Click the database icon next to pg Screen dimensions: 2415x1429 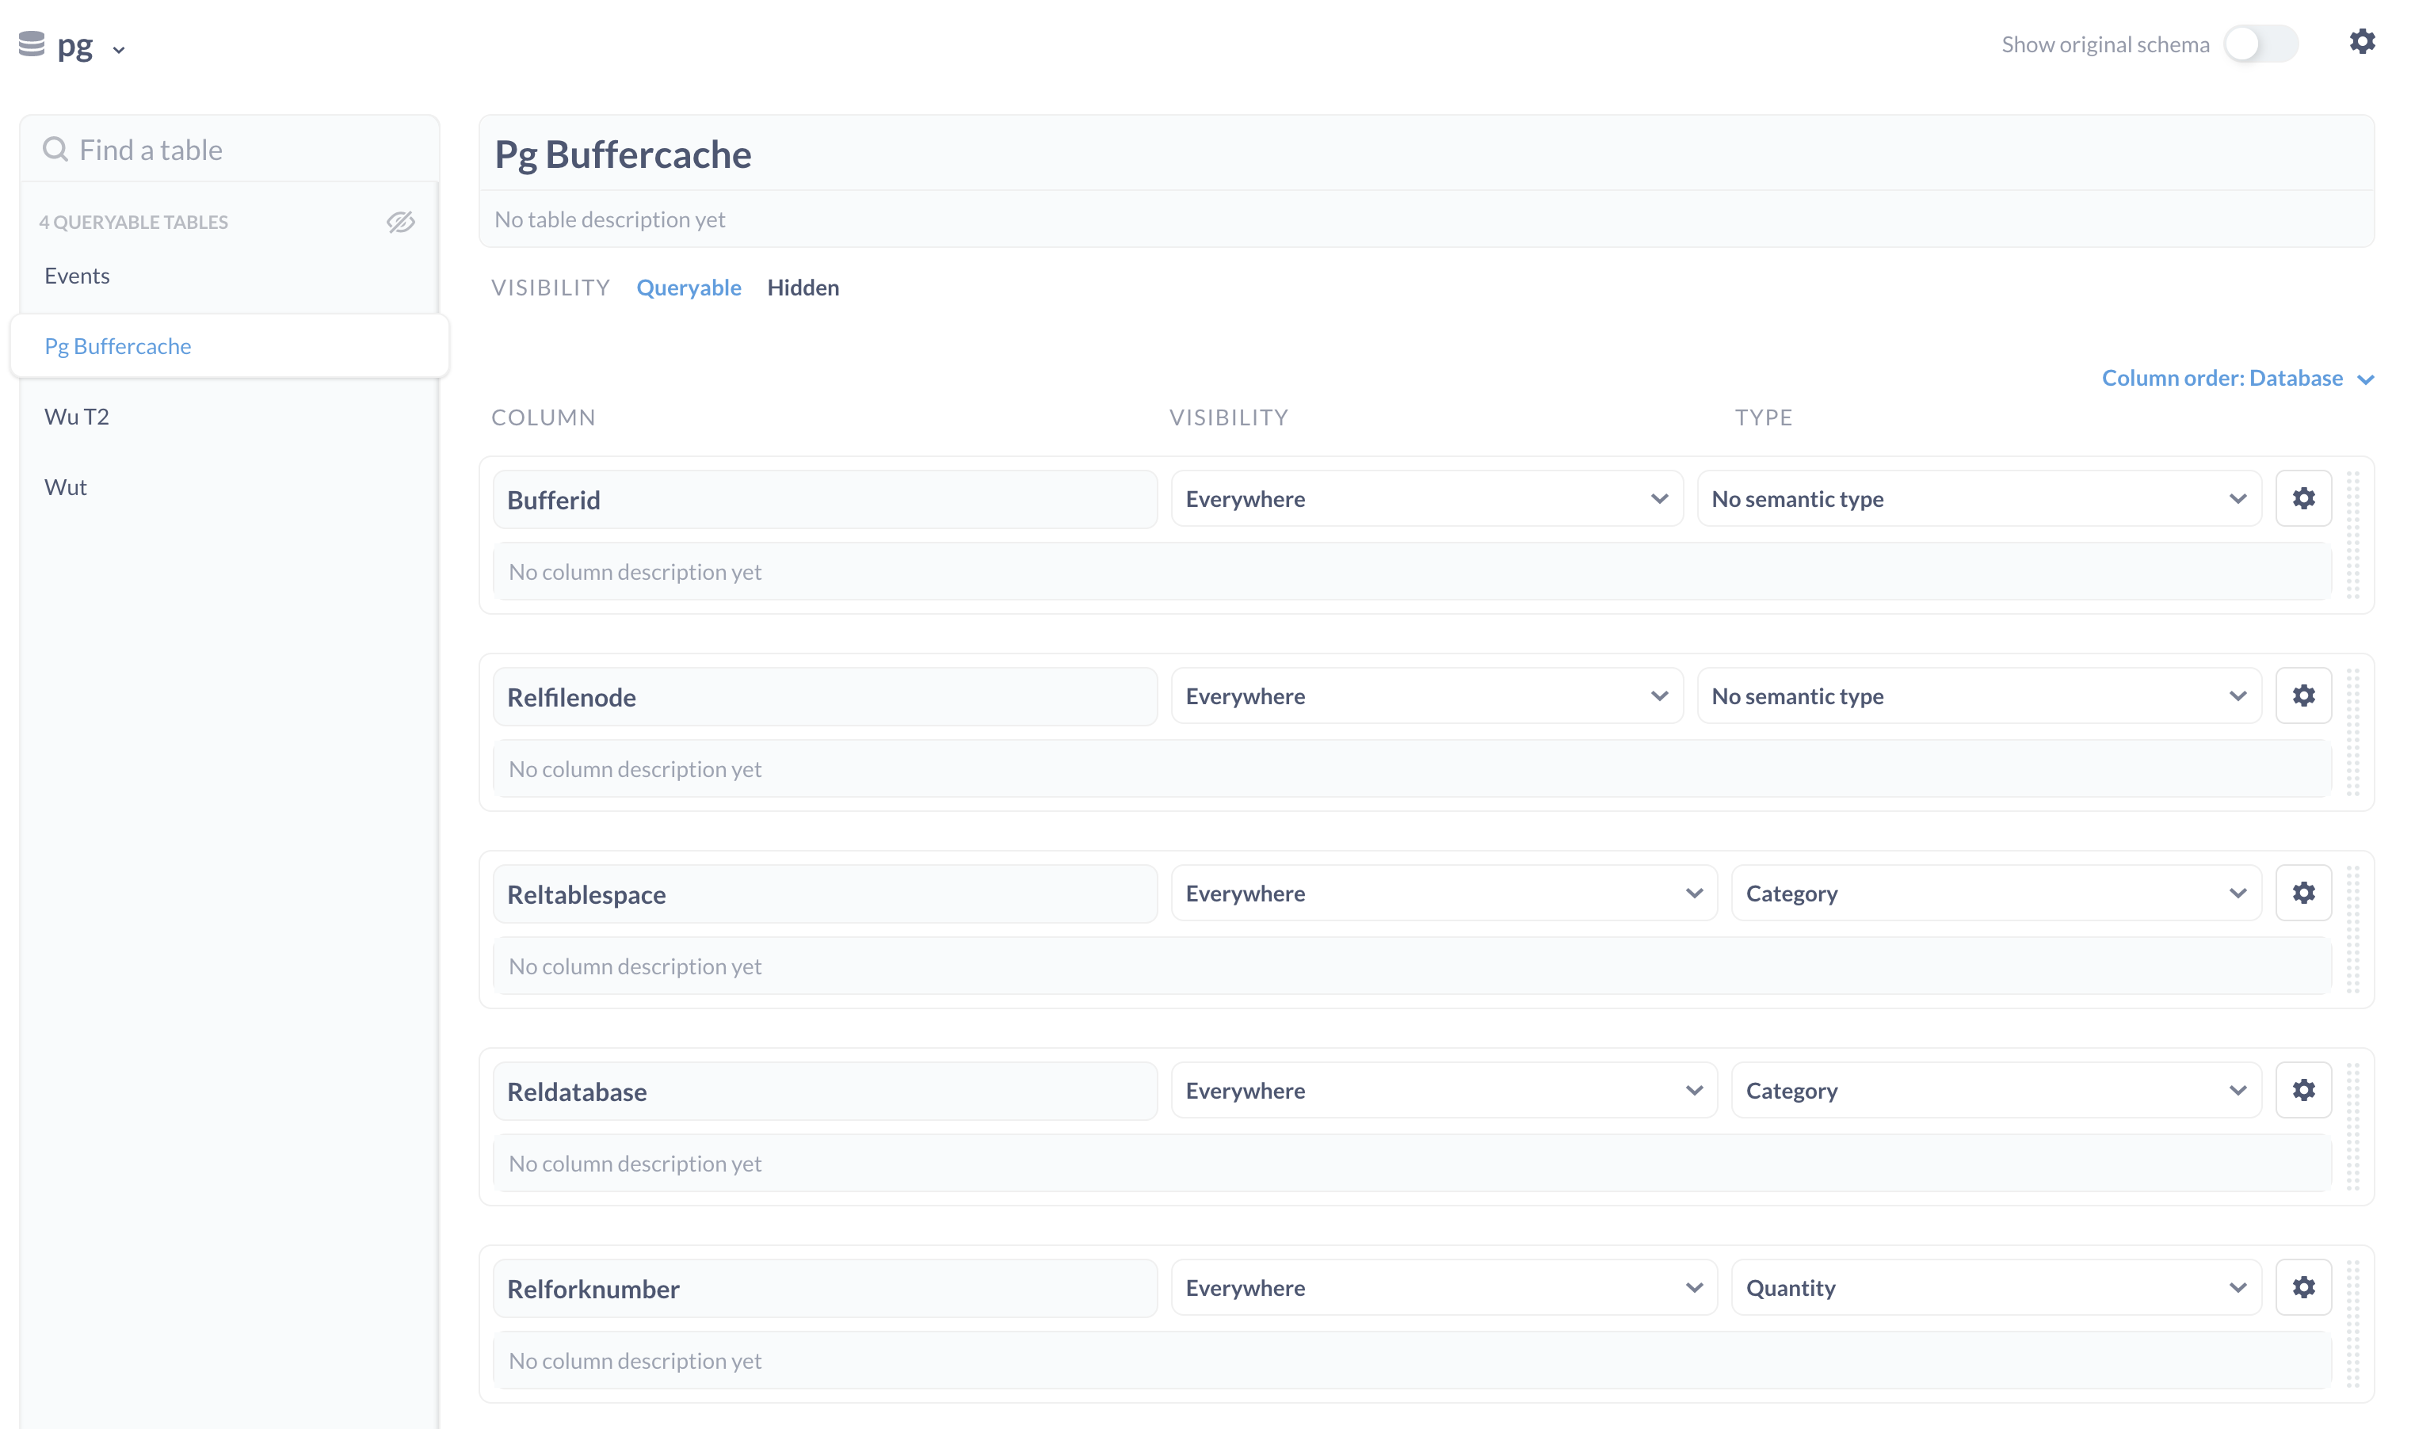pyautogui.click(x=30, y=44)
